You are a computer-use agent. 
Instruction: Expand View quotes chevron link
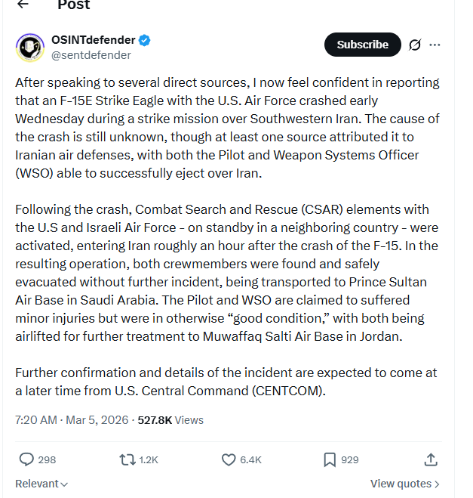pyautogui.click(x=404, y=484)
